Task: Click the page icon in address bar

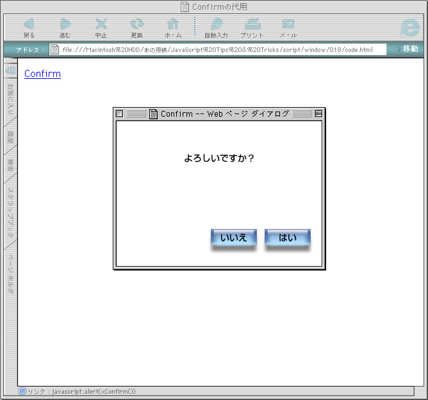Action: point(55,49)
